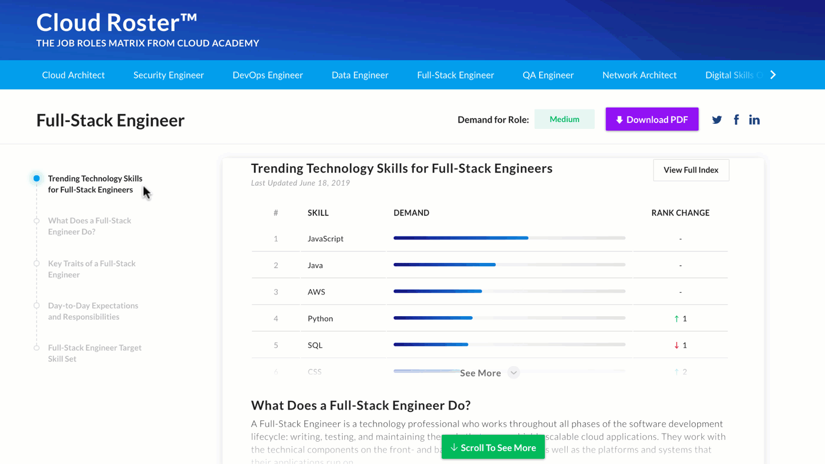The image size is (825, 464).
Task: Jump to Trending Technology Skills section
Action: (x=95, y=184)
